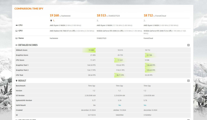Open score 18 513 result
This screenshot has width=207, height=120.
coord(101,15)
